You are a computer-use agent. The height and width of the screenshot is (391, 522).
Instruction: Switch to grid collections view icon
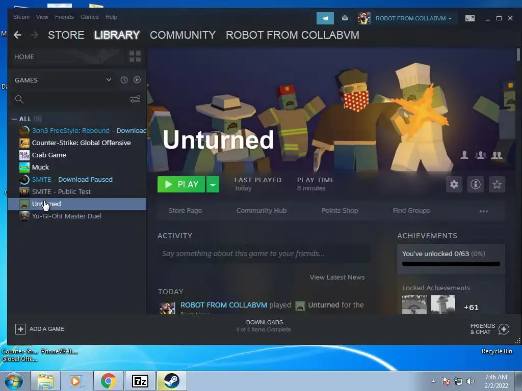click(135, 57)
